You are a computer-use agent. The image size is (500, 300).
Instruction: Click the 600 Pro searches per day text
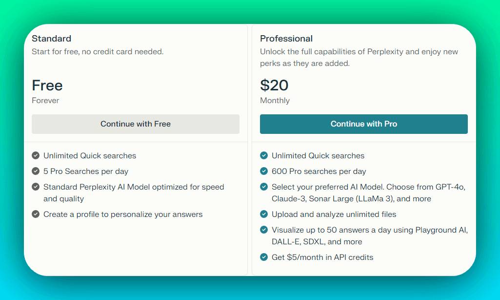[x=319, y=171]
